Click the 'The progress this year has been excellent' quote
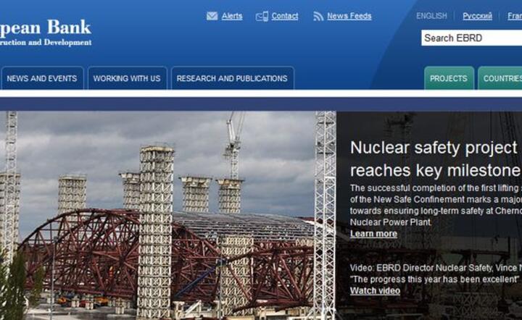 (434, 279)
